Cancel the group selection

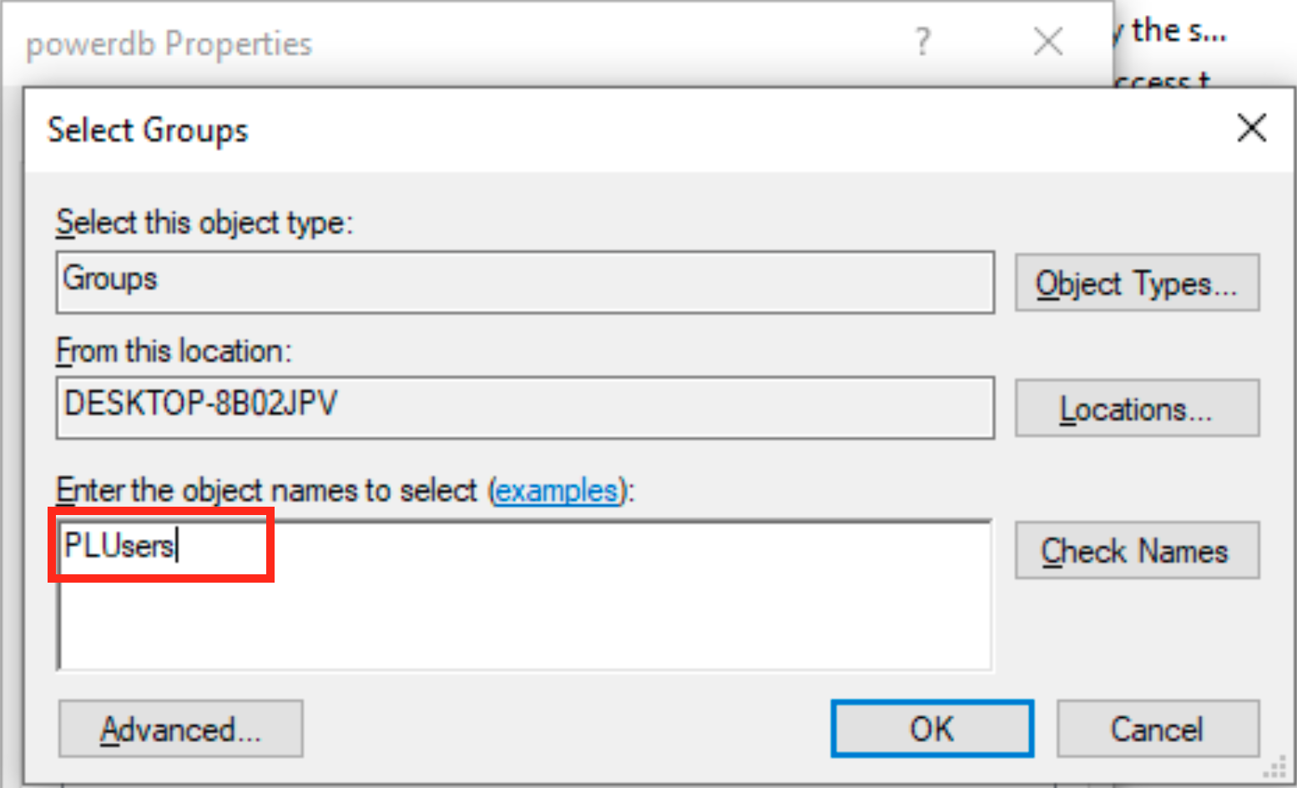[x=1157, y=728]
